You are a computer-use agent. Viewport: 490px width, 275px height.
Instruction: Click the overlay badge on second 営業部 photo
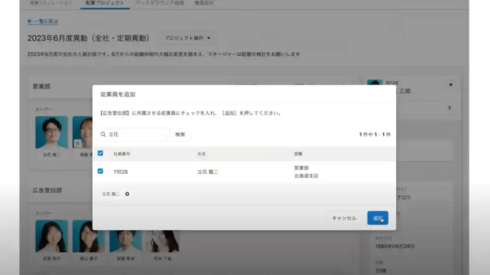[x=77, y=143]
